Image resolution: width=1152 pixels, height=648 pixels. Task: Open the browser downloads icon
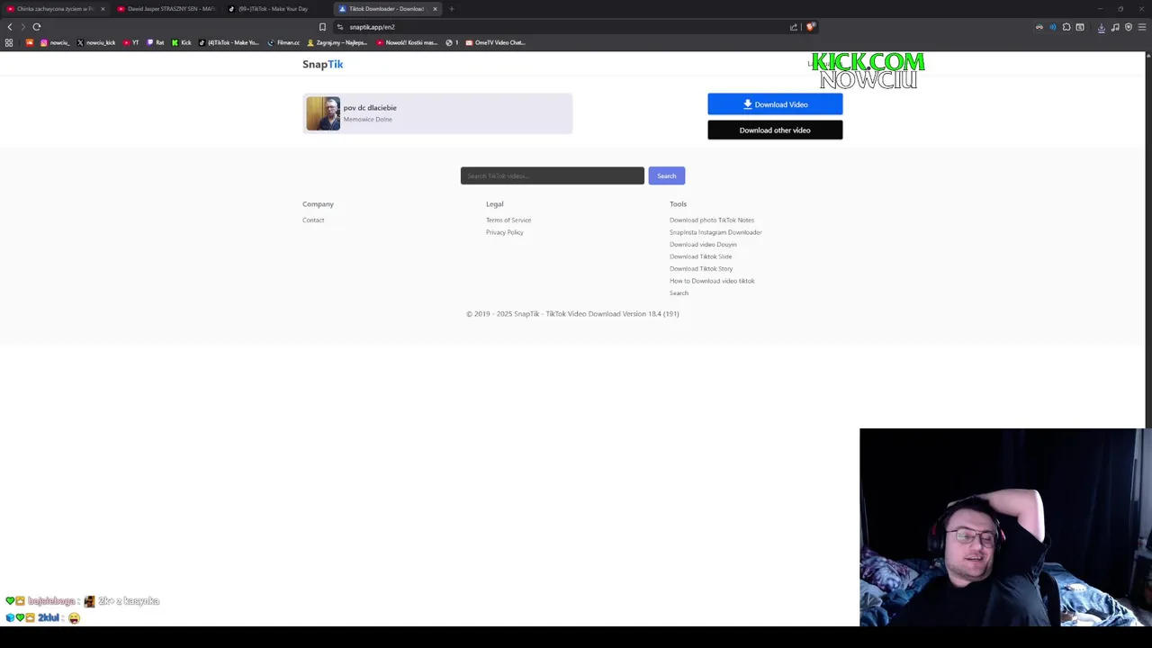coord(1102,27)
